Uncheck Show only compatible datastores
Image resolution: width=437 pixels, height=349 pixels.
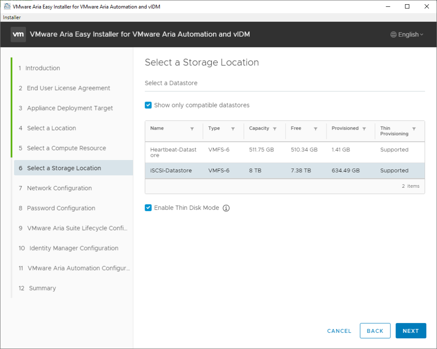pos(149,105)
